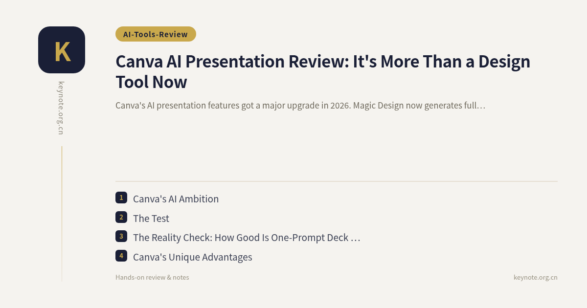Click keynote.org.cn in the footer right
This screenshot has height=308, width=587.
(x=536, y=277)
